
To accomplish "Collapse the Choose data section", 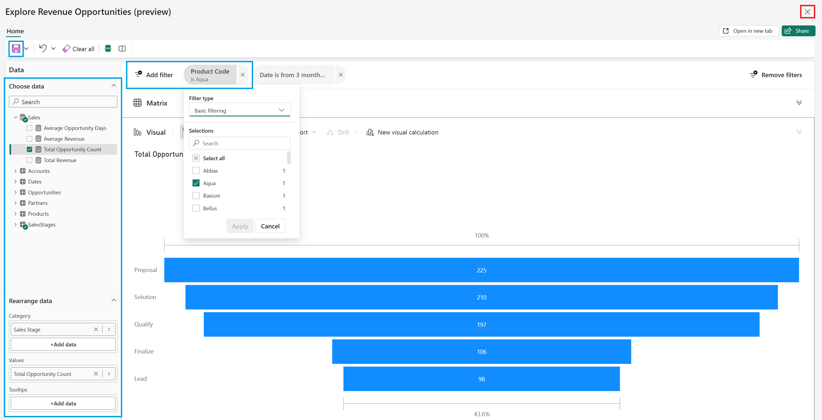I will [x=114, y=86].
